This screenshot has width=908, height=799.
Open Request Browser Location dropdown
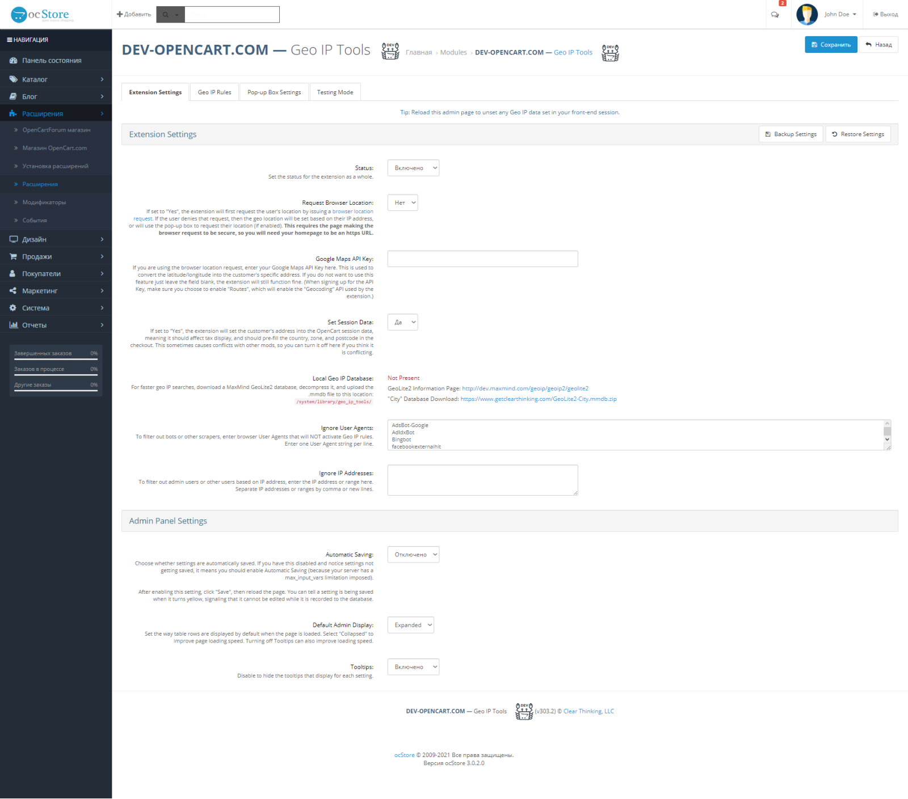click(x=403, y=202)
